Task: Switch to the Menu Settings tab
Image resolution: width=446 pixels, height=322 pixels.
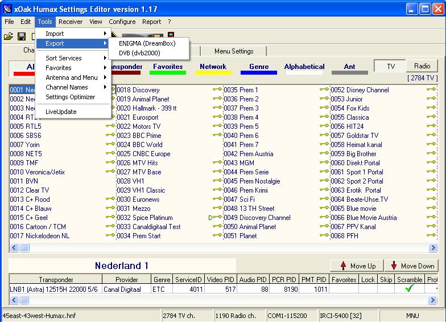Action: [x=234, y=51]
